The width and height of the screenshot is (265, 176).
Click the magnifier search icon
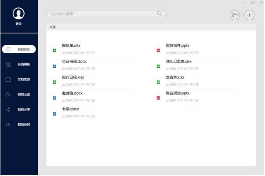tap(159, 14)
